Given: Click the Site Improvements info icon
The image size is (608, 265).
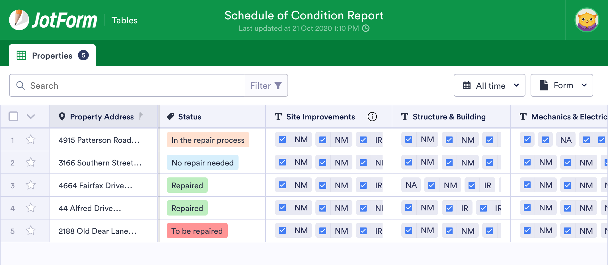Looking at the screenshot, I should click(373, 117).
